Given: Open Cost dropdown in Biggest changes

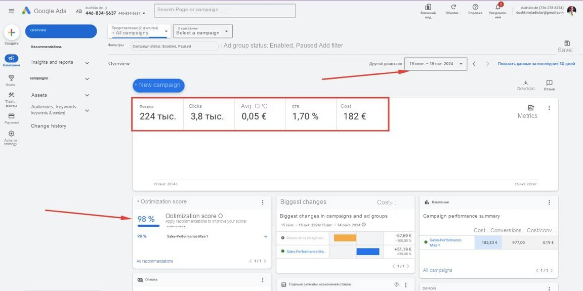Looking at the screenshot, I should click(386, 202).
